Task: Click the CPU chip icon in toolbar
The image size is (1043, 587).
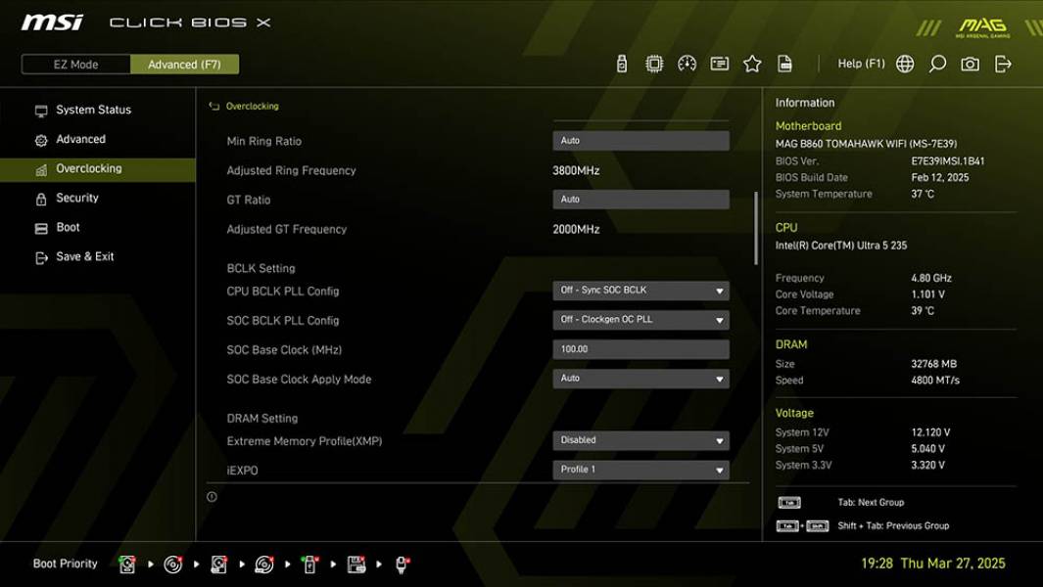Action: [x=654, y=64]
